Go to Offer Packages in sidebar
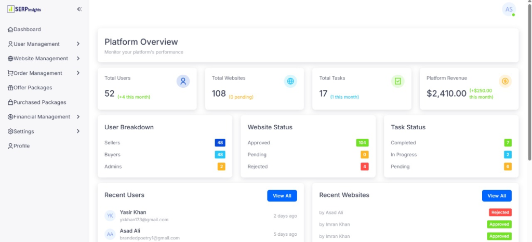Image resolution: width=532 pixels, height=242 pixels. coord(33,88)
